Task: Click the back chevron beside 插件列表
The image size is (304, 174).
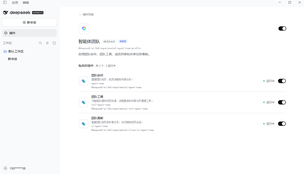Action: [80, 14]
